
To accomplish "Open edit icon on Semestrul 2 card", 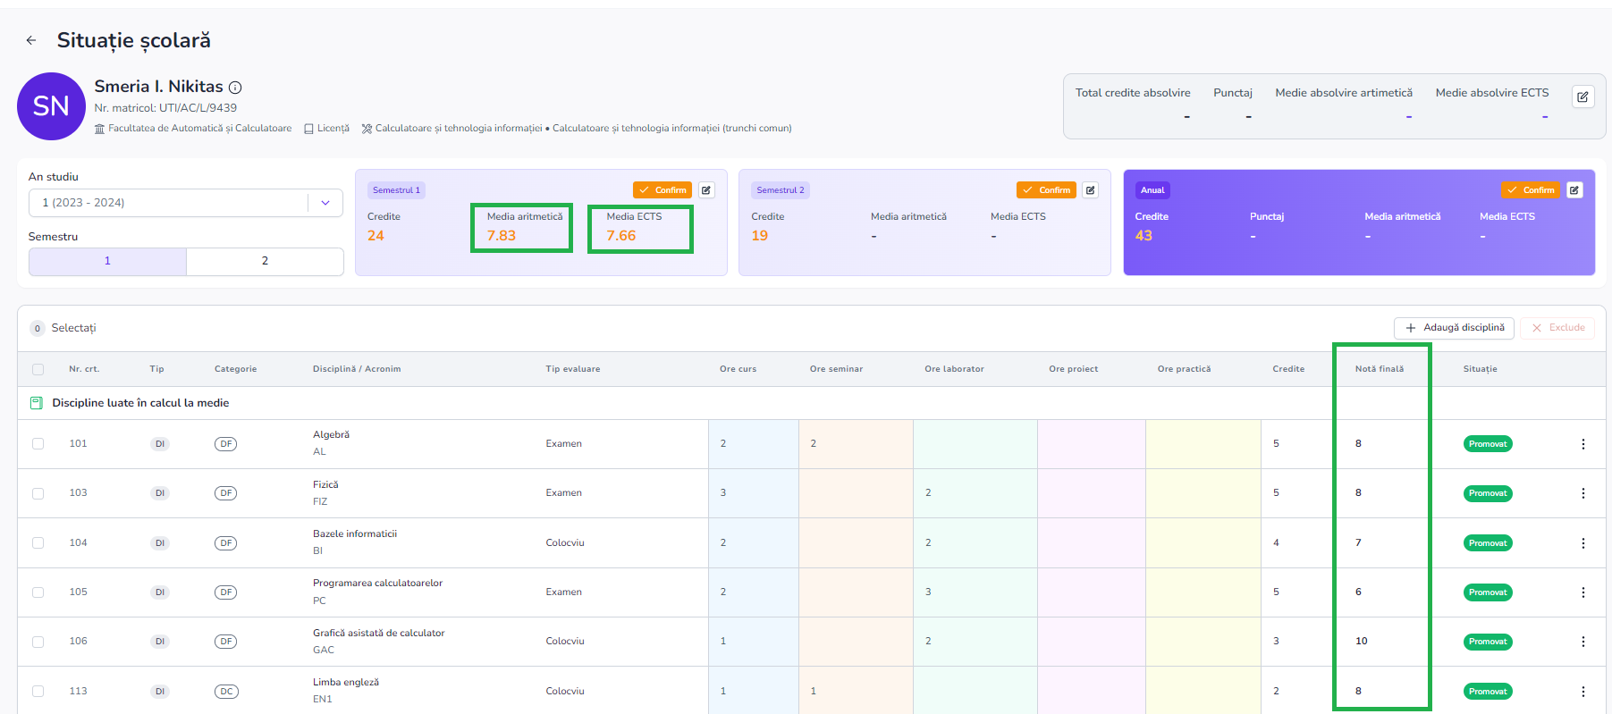I will click(1090, 190).
